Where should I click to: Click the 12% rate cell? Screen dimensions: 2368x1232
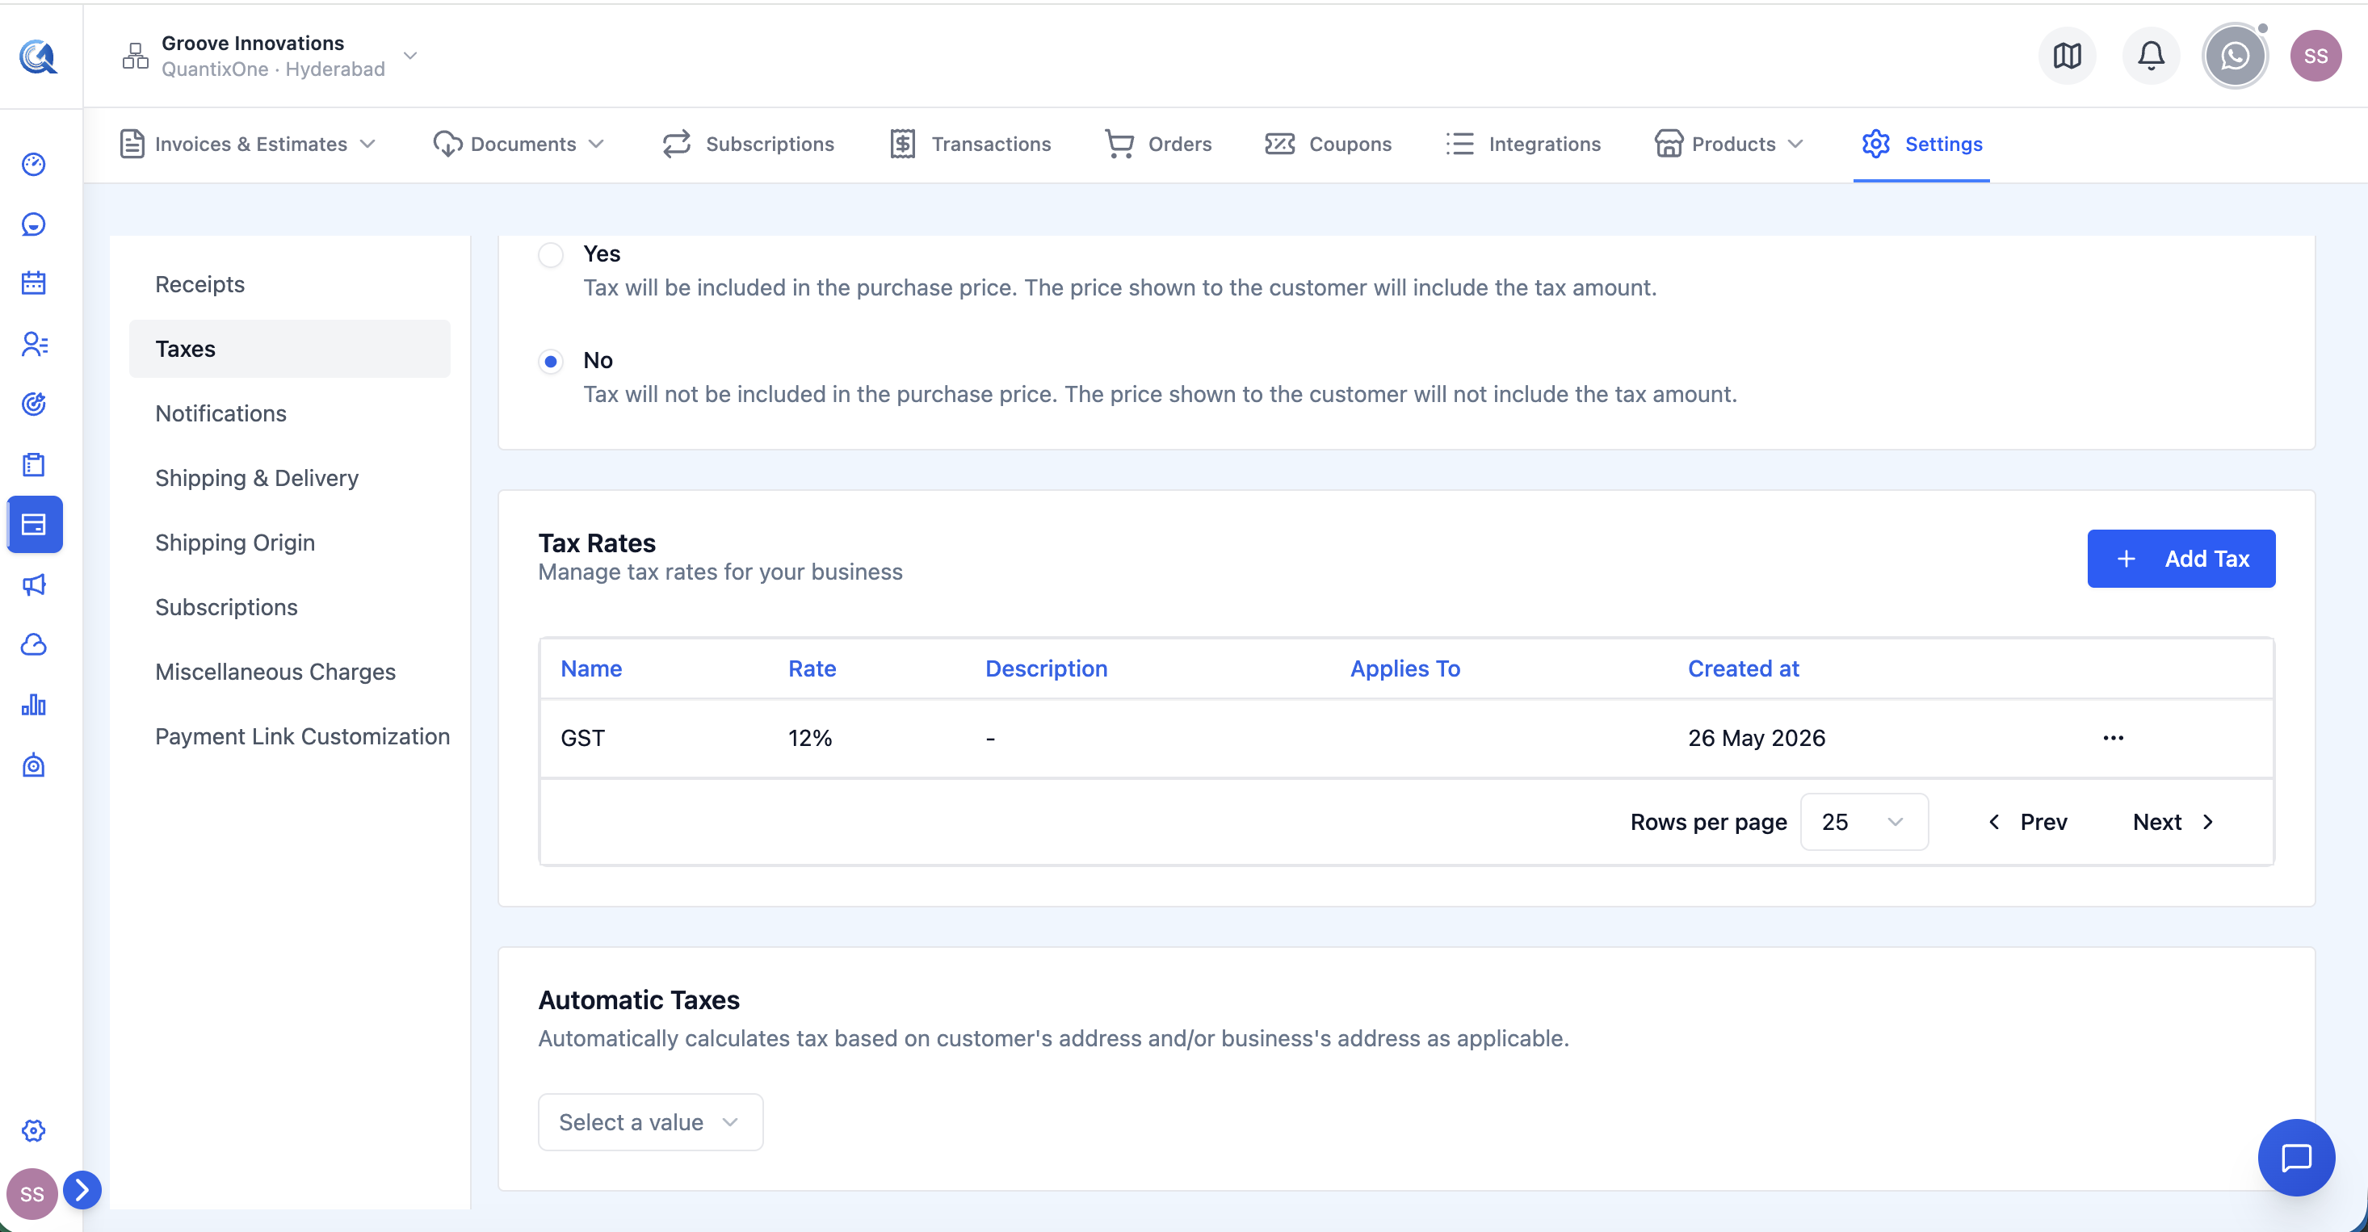coord(810,738)
